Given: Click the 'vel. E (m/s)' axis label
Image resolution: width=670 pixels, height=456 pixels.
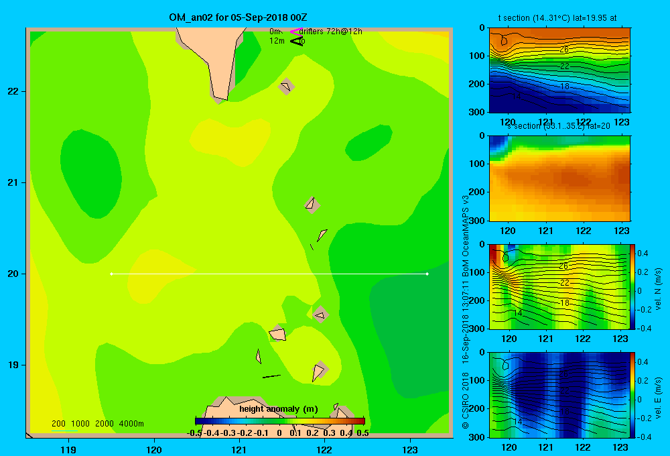Looking at the screenshot, I should click(658, 397).
